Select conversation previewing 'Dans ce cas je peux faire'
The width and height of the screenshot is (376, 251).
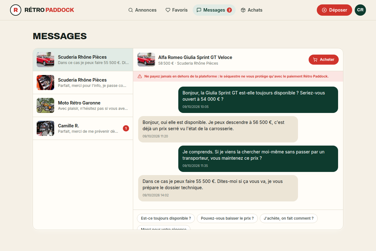(x=83, y=60)
